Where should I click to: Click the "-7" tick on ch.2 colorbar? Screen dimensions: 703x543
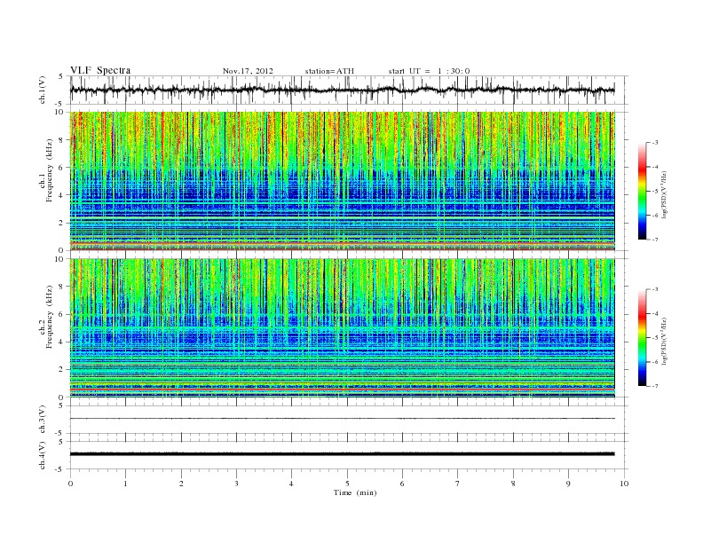tap(655, 386)
